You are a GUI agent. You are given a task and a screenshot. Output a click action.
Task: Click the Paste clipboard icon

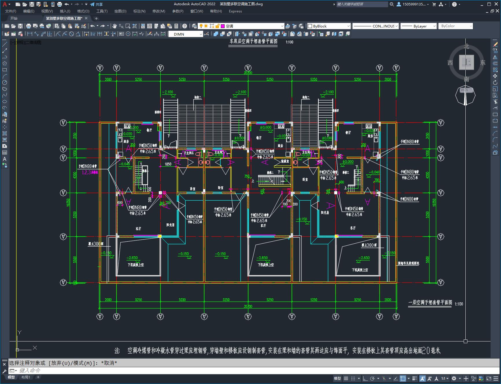(x=70, y=26)
